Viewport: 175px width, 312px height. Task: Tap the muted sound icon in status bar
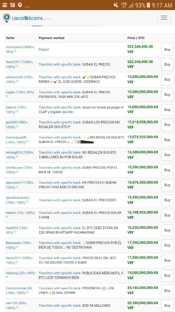coord(116,5)
